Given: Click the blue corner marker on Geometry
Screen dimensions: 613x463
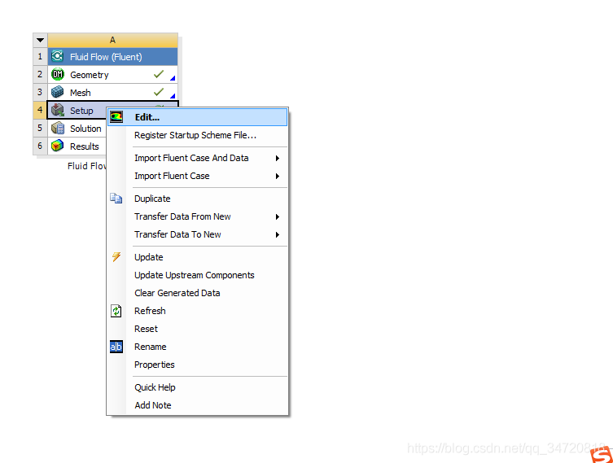Looking at the screenshot, I should 173,78.
